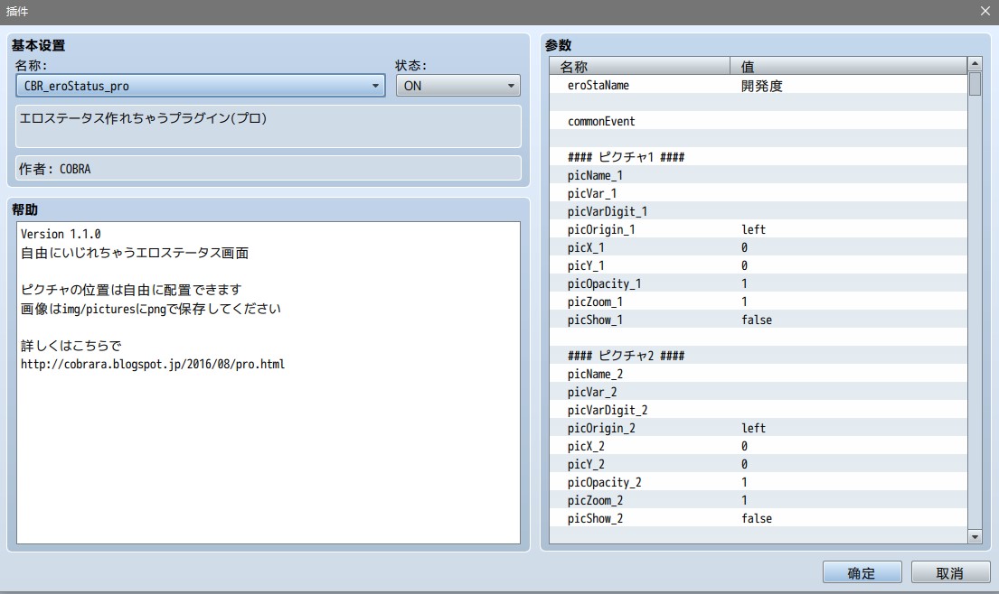The width and height of the screenshot is (999, 594).
Task: Click the 1 value of picOpacity_2
Action: [744, 482]
